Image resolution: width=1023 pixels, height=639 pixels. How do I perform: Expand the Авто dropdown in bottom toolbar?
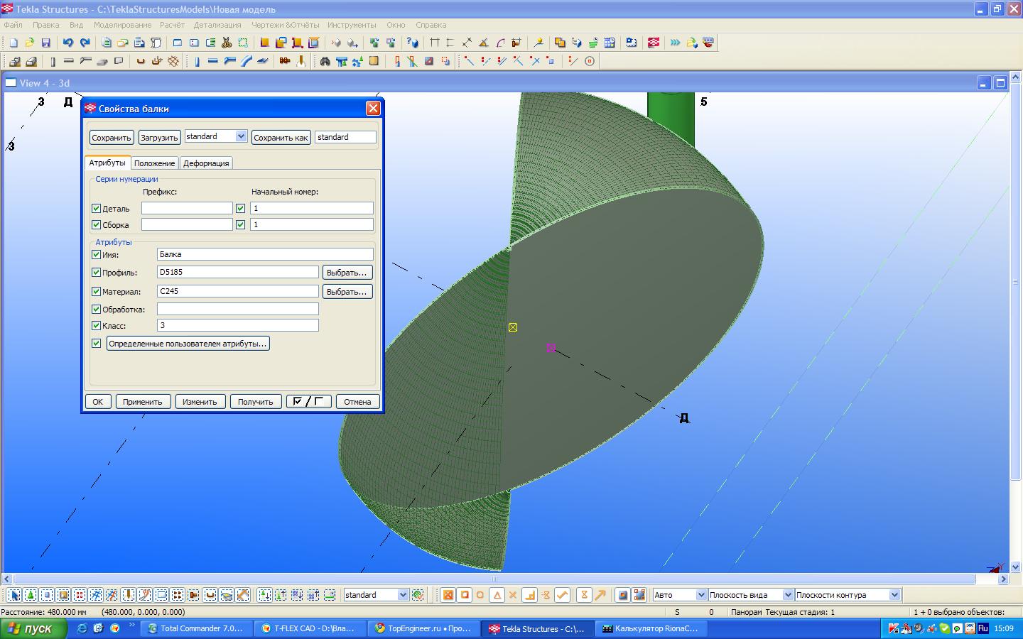(701, 595)
